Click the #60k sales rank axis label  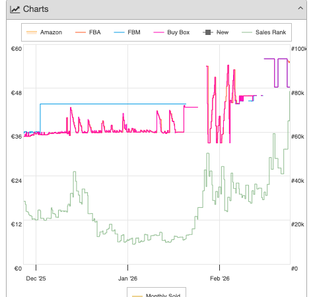tap(298, 137)
